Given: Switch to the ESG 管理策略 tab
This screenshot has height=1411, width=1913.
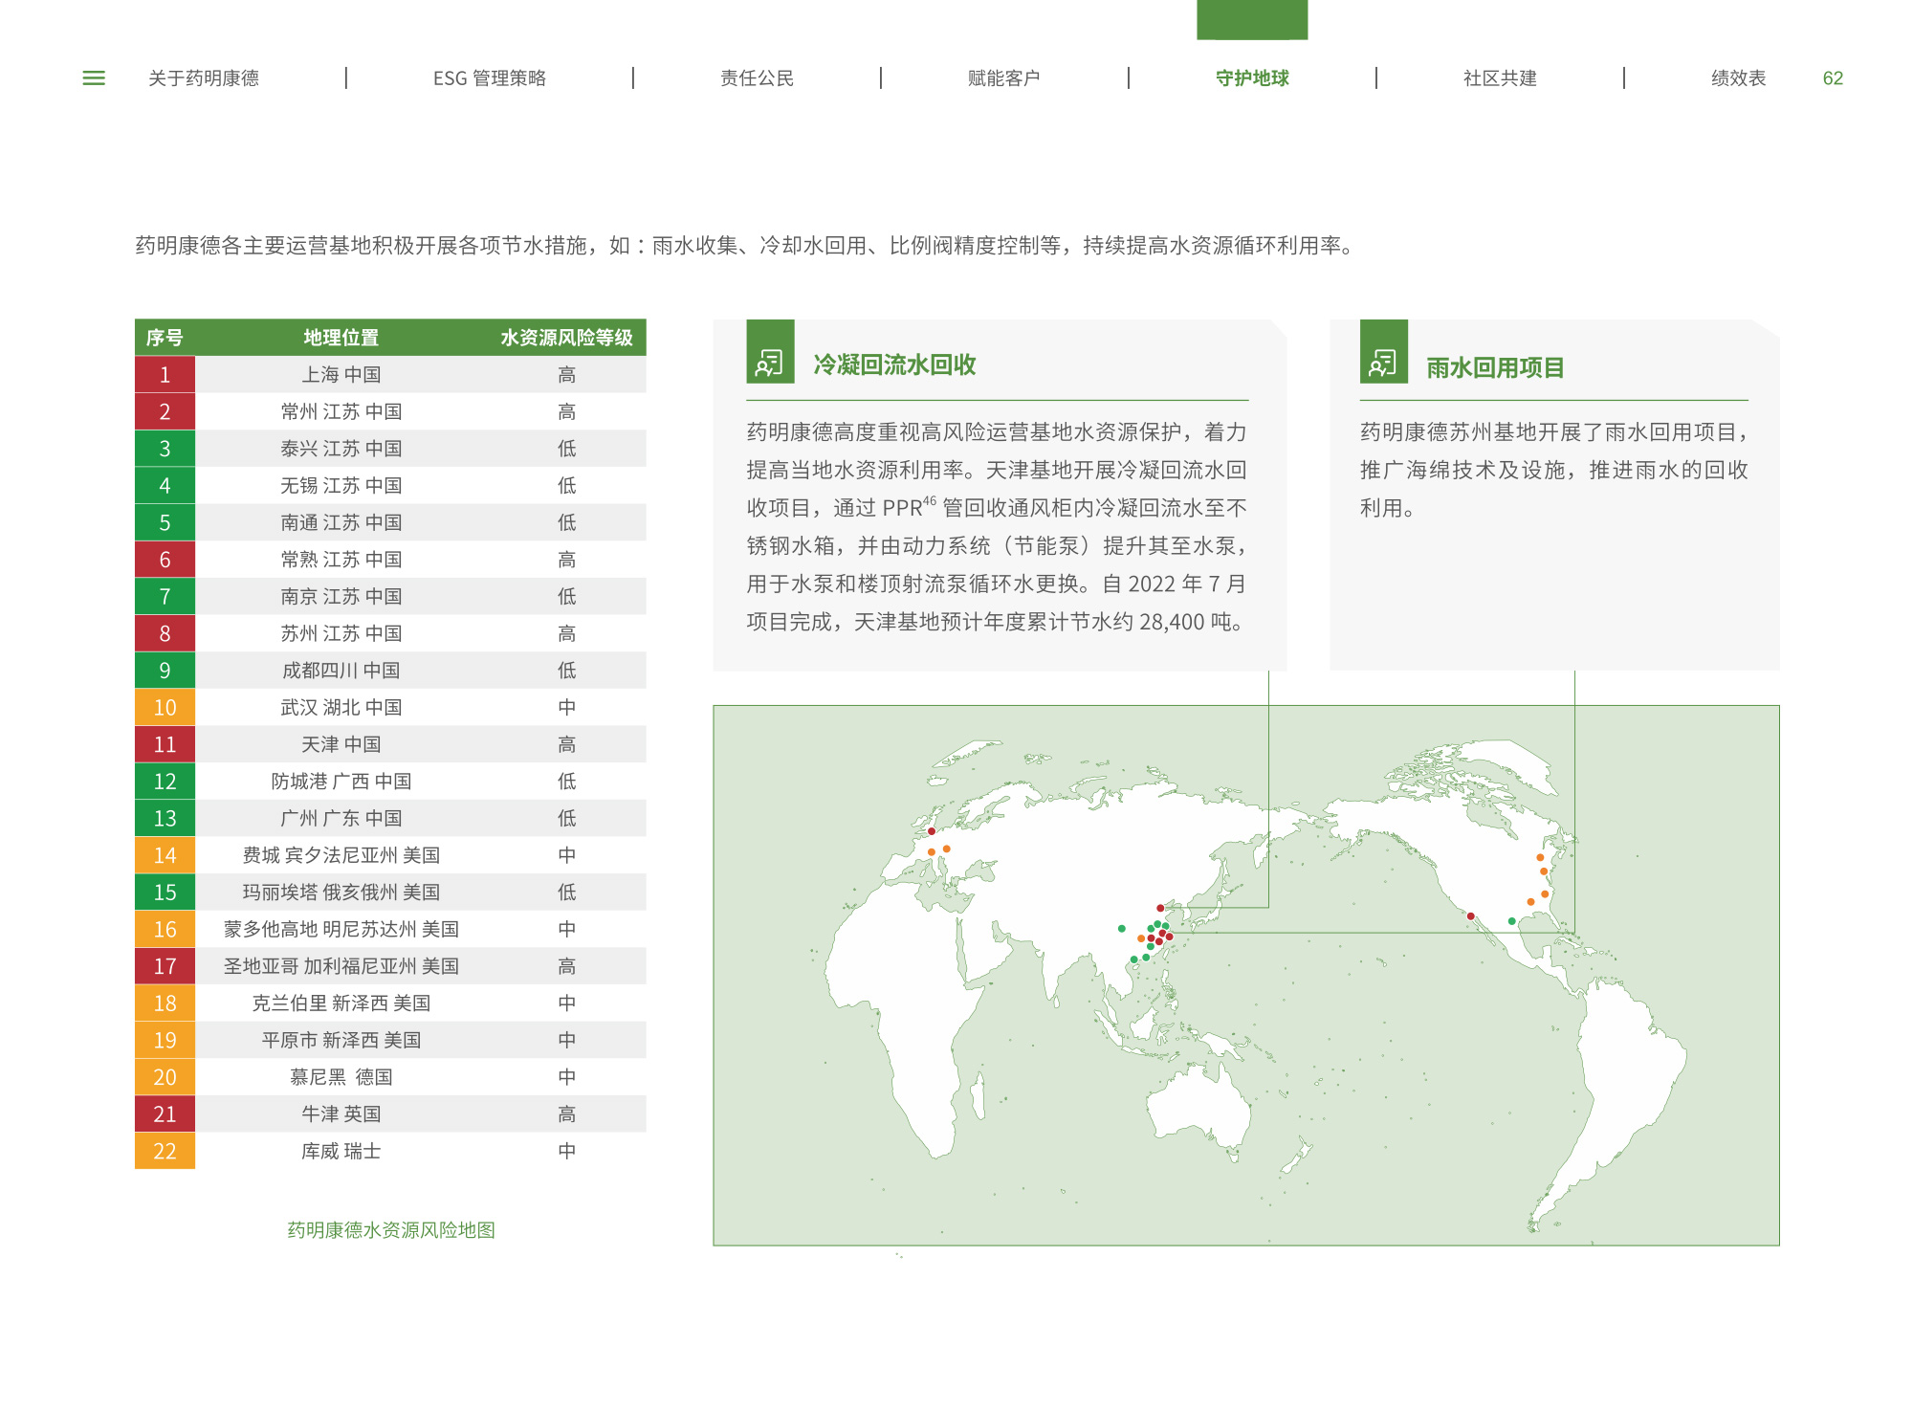Looking at the screenshot, I should (x=490, y=78).
